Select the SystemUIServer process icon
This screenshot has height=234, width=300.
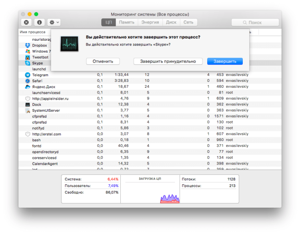28,110
